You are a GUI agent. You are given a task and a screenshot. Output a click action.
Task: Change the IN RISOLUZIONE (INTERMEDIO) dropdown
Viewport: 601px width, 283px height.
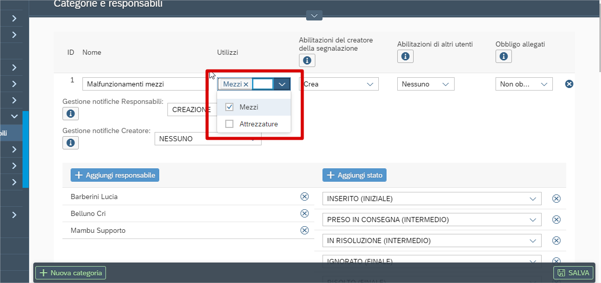tap(432, 241)
